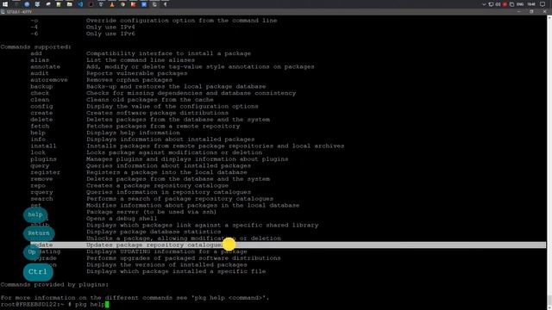
Task: Click the 'register' command name
Action: tap(45, 172)
